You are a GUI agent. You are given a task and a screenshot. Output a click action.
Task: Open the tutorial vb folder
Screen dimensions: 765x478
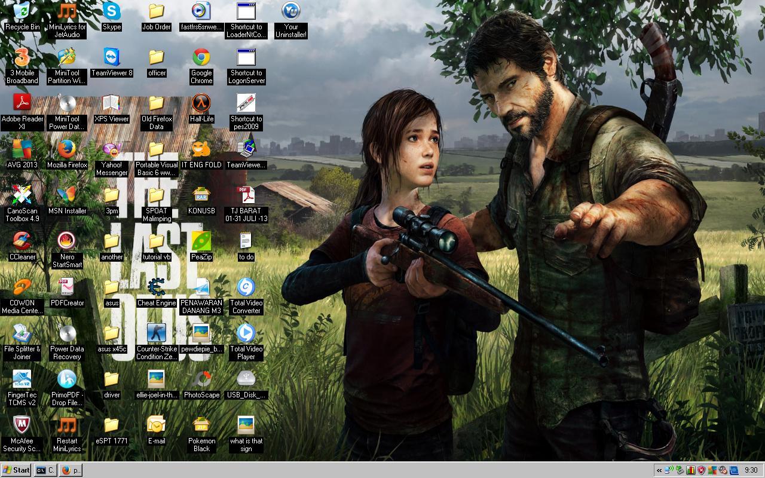tap(157, 241)
